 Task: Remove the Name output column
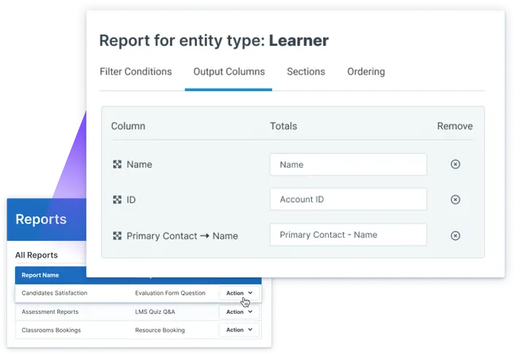pos(455,164)
